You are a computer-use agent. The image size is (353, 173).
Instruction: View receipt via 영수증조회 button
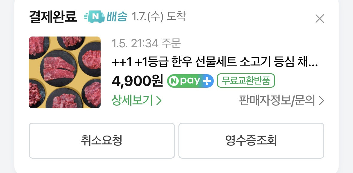pos(251,141)
